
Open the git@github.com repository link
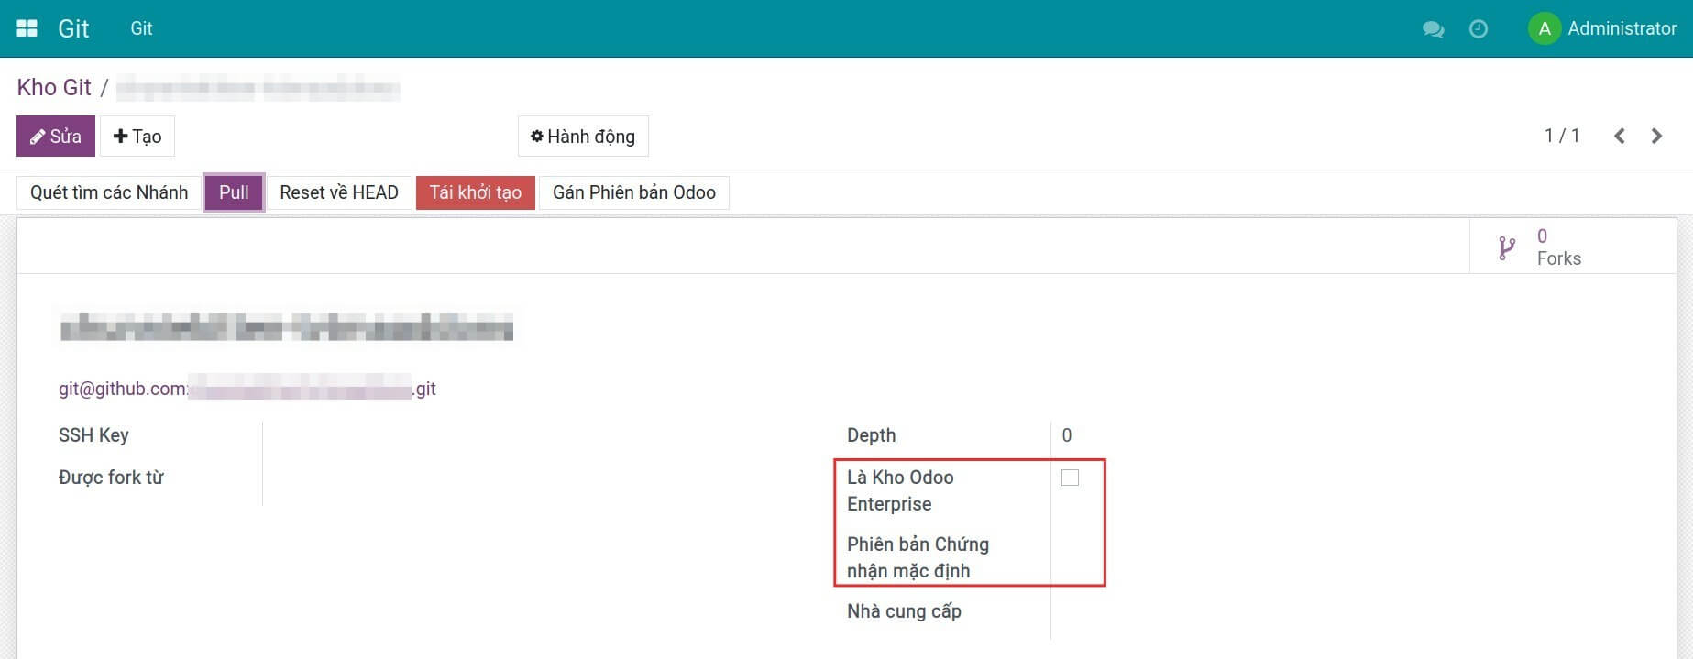(x=247, y=389)
